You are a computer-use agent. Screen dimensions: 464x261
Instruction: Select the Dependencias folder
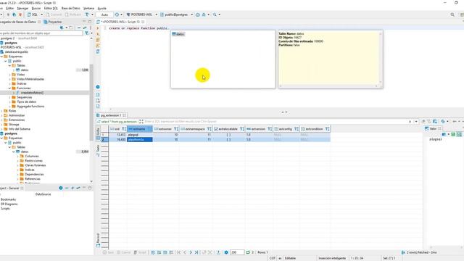tap(34, 174)
